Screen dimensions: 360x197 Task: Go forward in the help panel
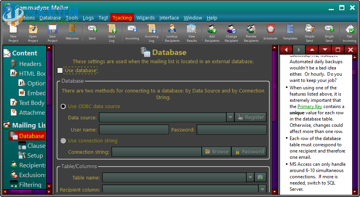[299, 50]
